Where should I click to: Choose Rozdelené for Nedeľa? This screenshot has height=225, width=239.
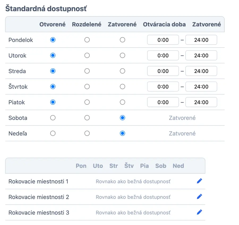[x=87, y=134]
